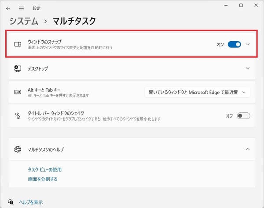264x208 pixels.
Task: Click the ウィンドウのスナップ window-snap icon
Action: [18, 44]
